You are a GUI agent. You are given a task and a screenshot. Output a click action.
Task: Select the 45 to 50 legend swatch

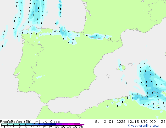point(77,125)
